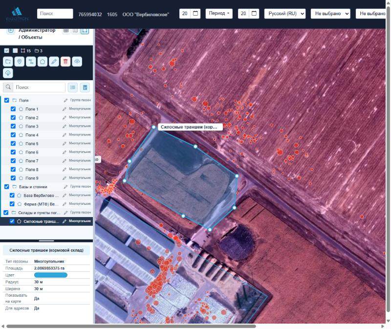Screen dimensions: 391x329
Task: Uncheck the Поле 2 checkbox
Action: point(13,117)
